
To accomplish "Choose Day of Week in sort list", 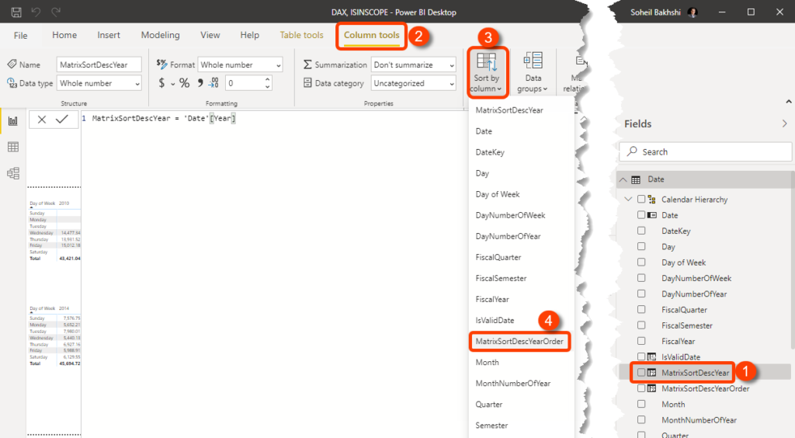I will point(498,194).
